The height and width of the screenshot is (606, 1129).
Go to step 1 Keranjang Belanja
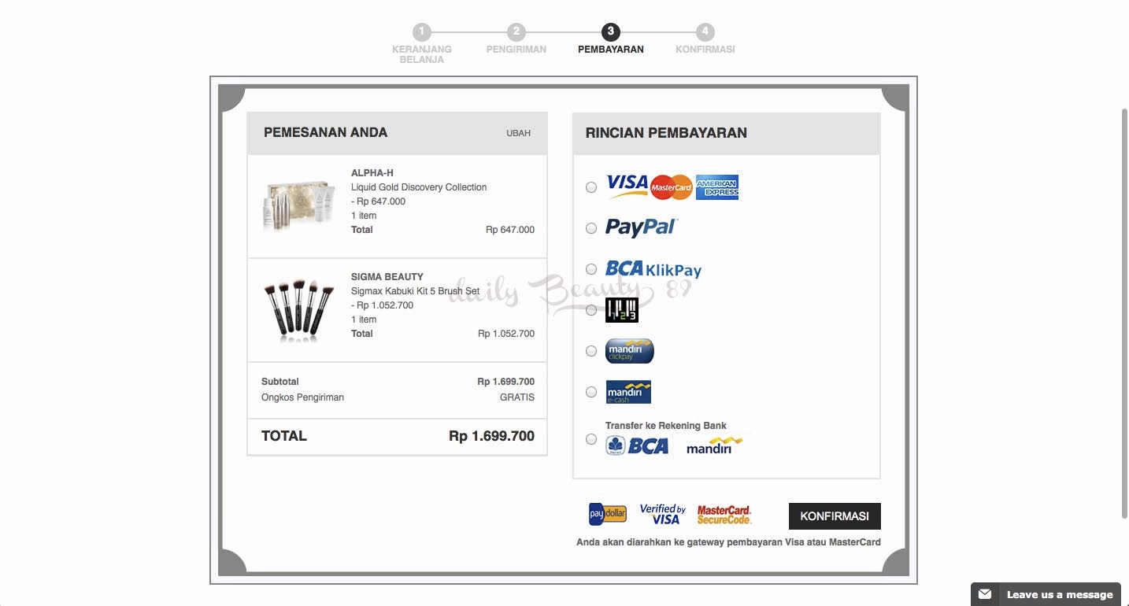tap(422, 43)
